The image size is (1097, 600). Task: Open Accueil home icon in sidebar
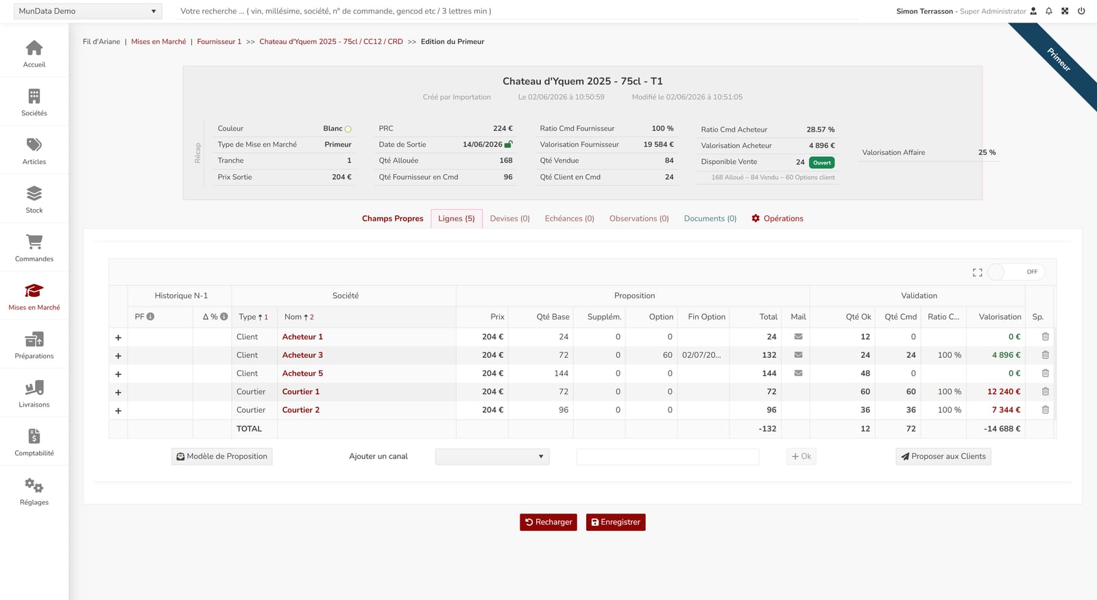click(x=34, y=48)
